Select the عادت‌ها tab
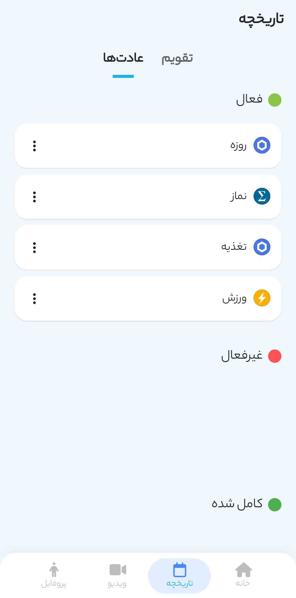The height and width of the screenshot is (598, 296). [x=123, y=58]
